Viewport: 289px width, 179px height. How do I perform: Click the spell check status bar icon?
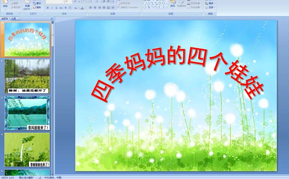click(40, 177)
